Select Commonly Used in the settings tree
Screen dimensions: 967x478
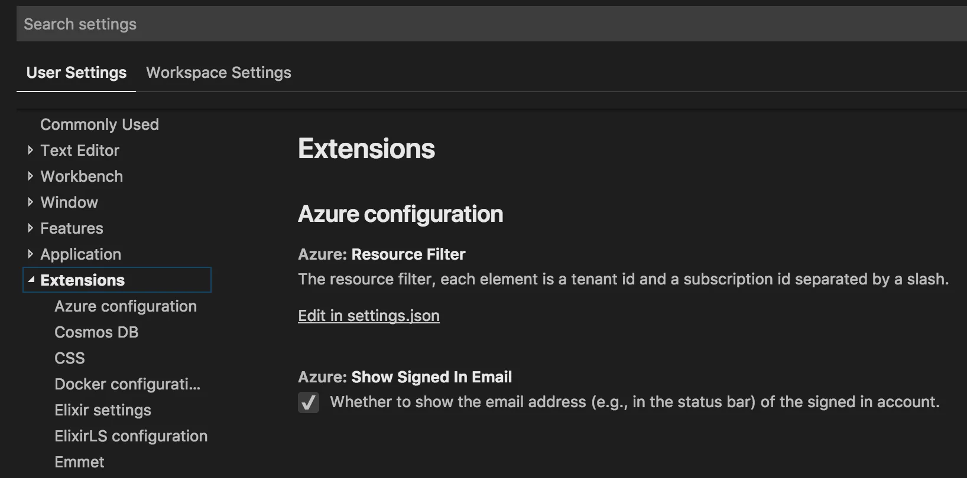point(99,125)
